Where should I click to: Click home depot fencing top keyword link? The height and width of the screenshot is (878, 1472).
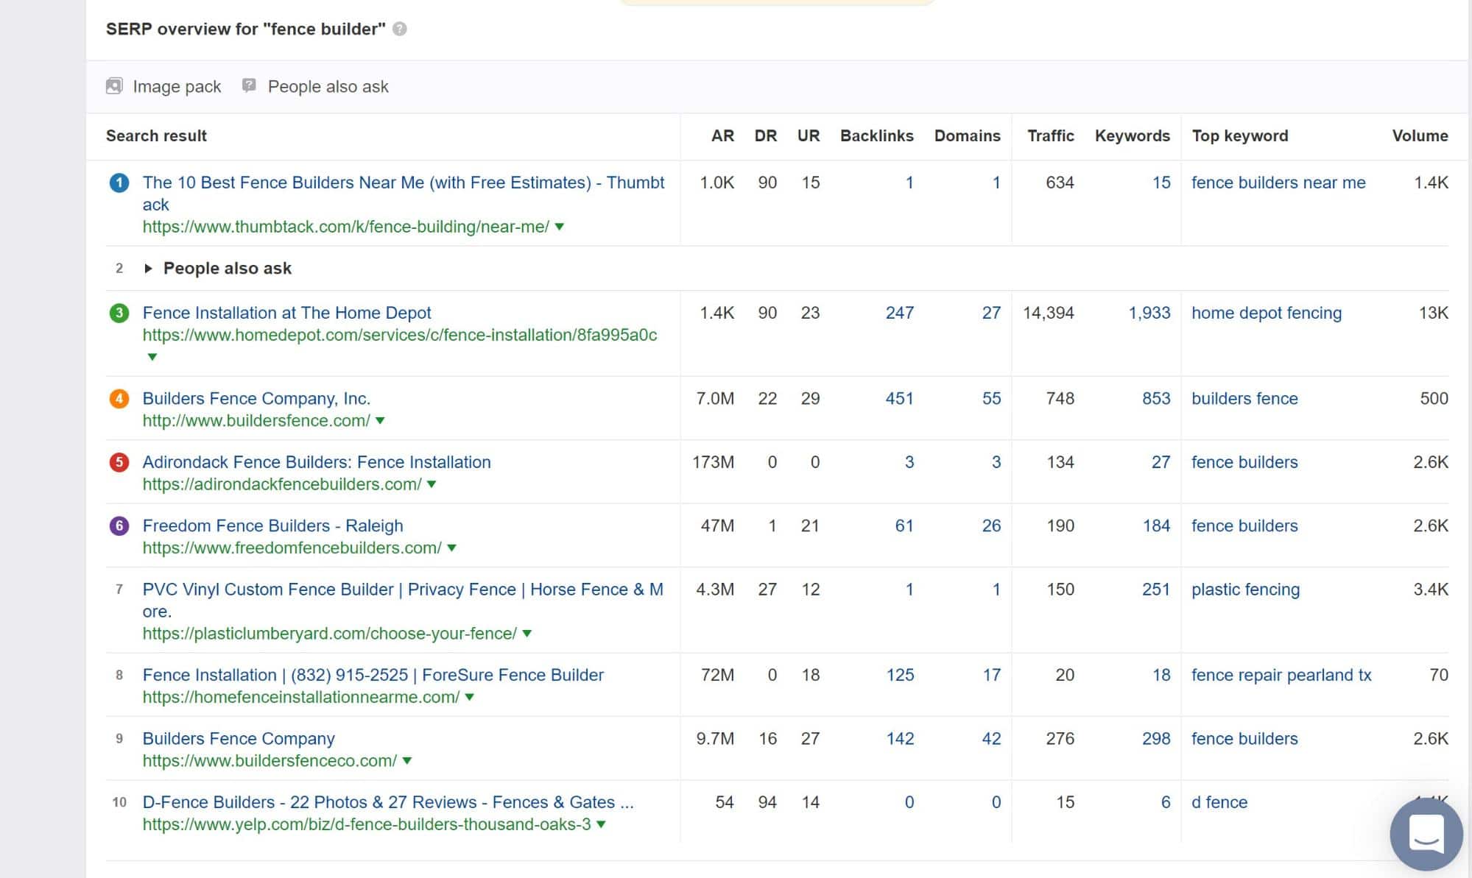tap(1265, 311)
